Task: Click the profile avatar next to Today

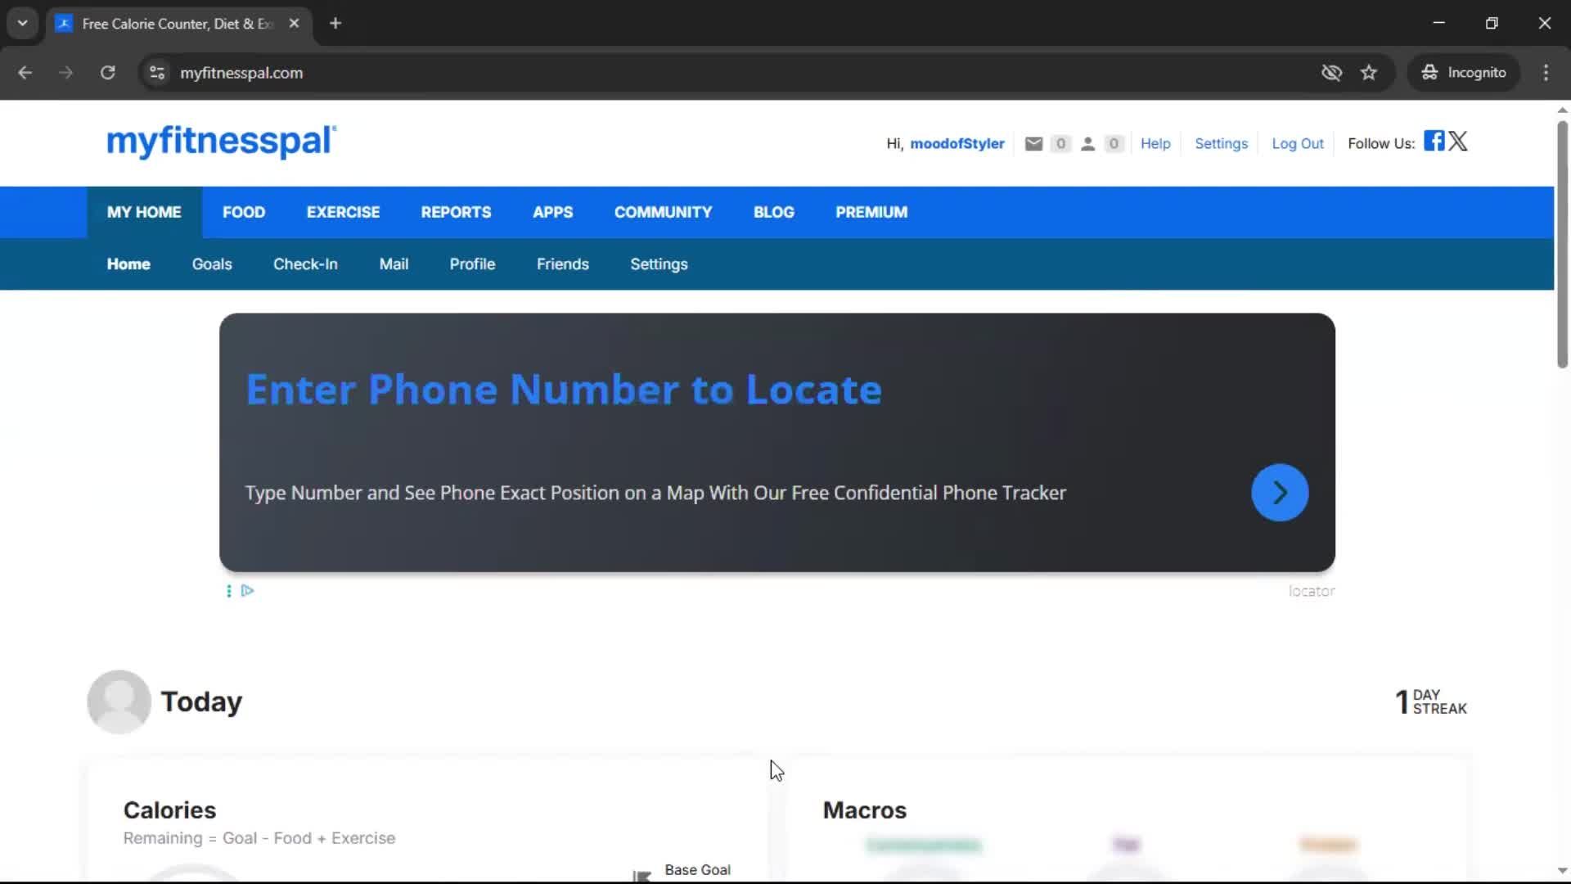Action: [119, 701]
